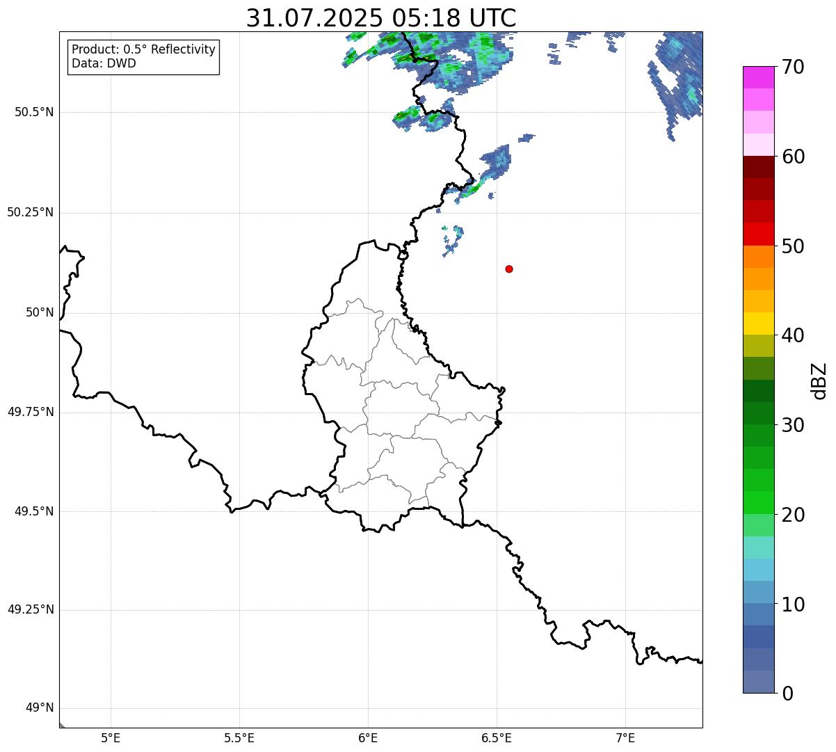Click the colorbar tick label 0

(x=787, y=693)
